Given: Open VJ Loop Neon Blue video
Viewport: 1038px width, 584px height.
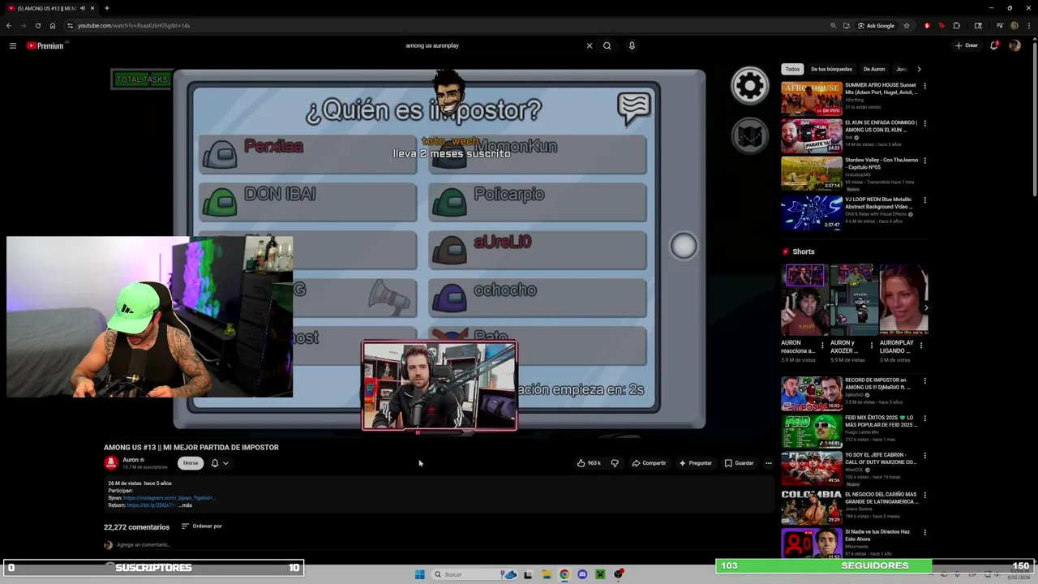Looking at the screenshot, I should tap(812, 213).
